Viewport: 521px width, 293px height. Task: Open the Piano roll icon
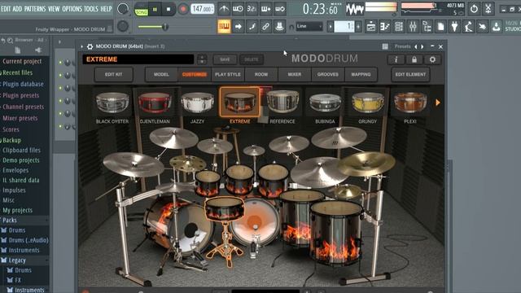click(385, 26)
